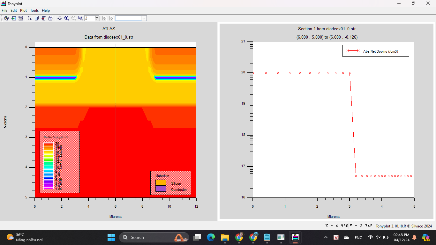Open the empty combo box on the toolbar
This screenshot has height=245, width=436.
(131, 18)
